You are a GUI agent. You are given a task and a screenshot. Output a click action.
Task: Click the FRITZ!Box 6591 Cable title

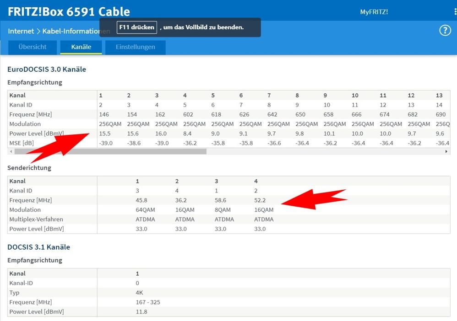tap(69, 11)
